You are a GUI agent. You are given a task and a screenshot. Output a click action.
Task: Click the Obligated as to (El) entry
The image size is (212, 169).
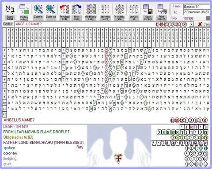[x=18, y=137]
